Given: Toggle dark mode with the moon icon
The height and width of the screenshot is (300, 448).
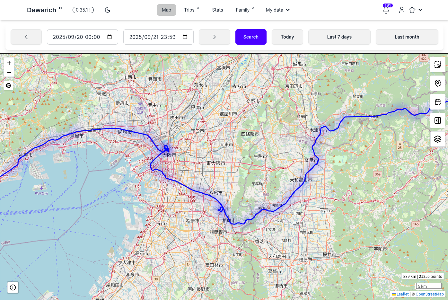Looking at the screenshot, I should point(107,10).
